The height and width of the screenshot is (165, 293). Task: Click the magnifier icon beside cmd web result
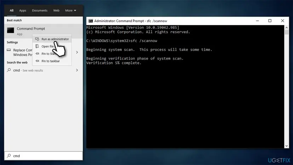9,70
